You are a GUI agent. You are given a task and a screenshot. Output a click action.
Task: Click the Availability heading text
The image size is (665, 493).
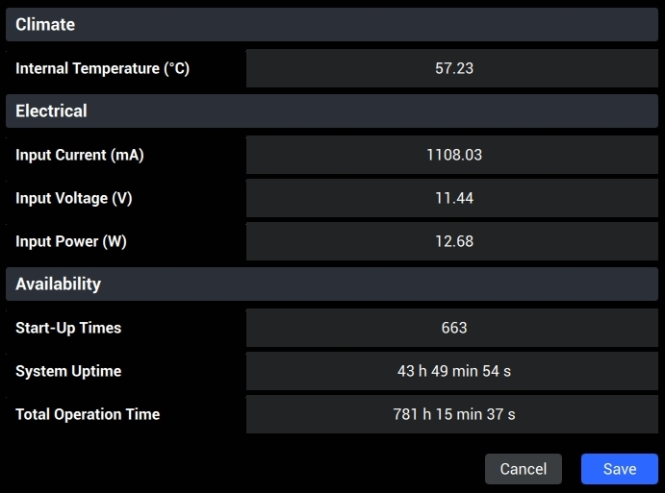point(58,284)
